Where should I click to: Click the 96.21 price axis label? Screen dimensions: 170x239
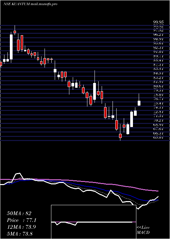point(159,35)
